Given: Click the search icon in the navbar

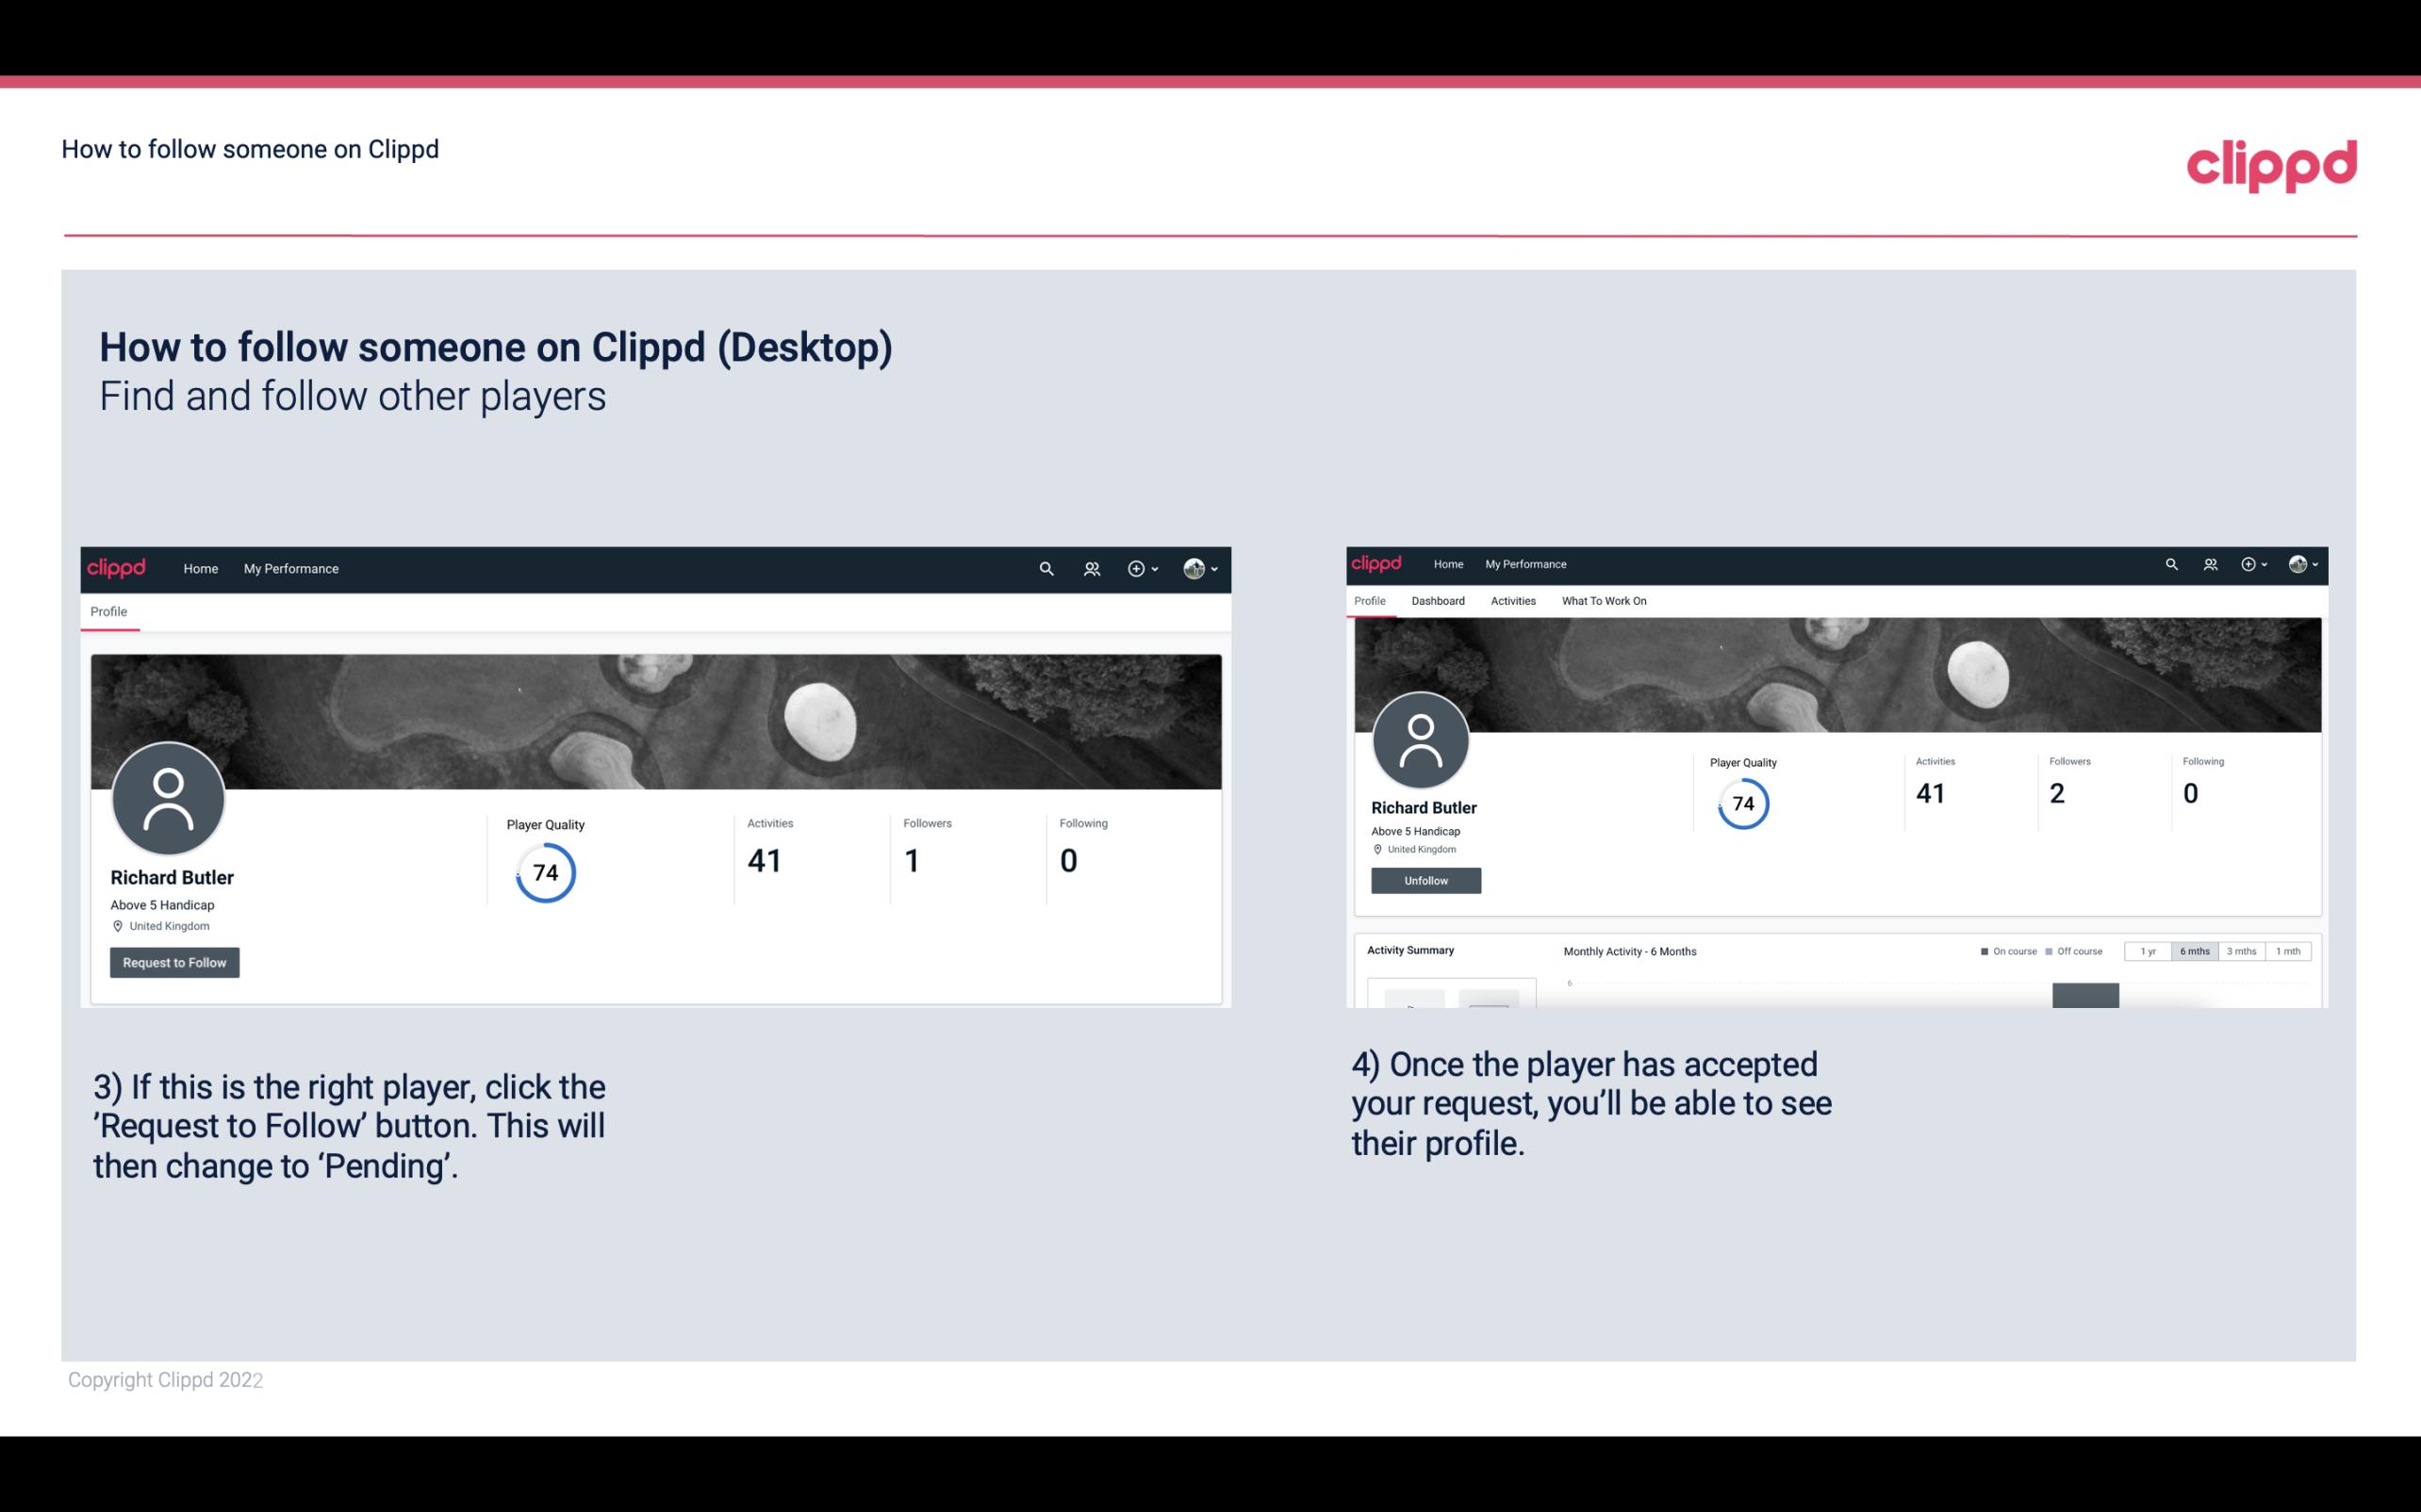Looking at the screenshot, I should [1046, 568].
